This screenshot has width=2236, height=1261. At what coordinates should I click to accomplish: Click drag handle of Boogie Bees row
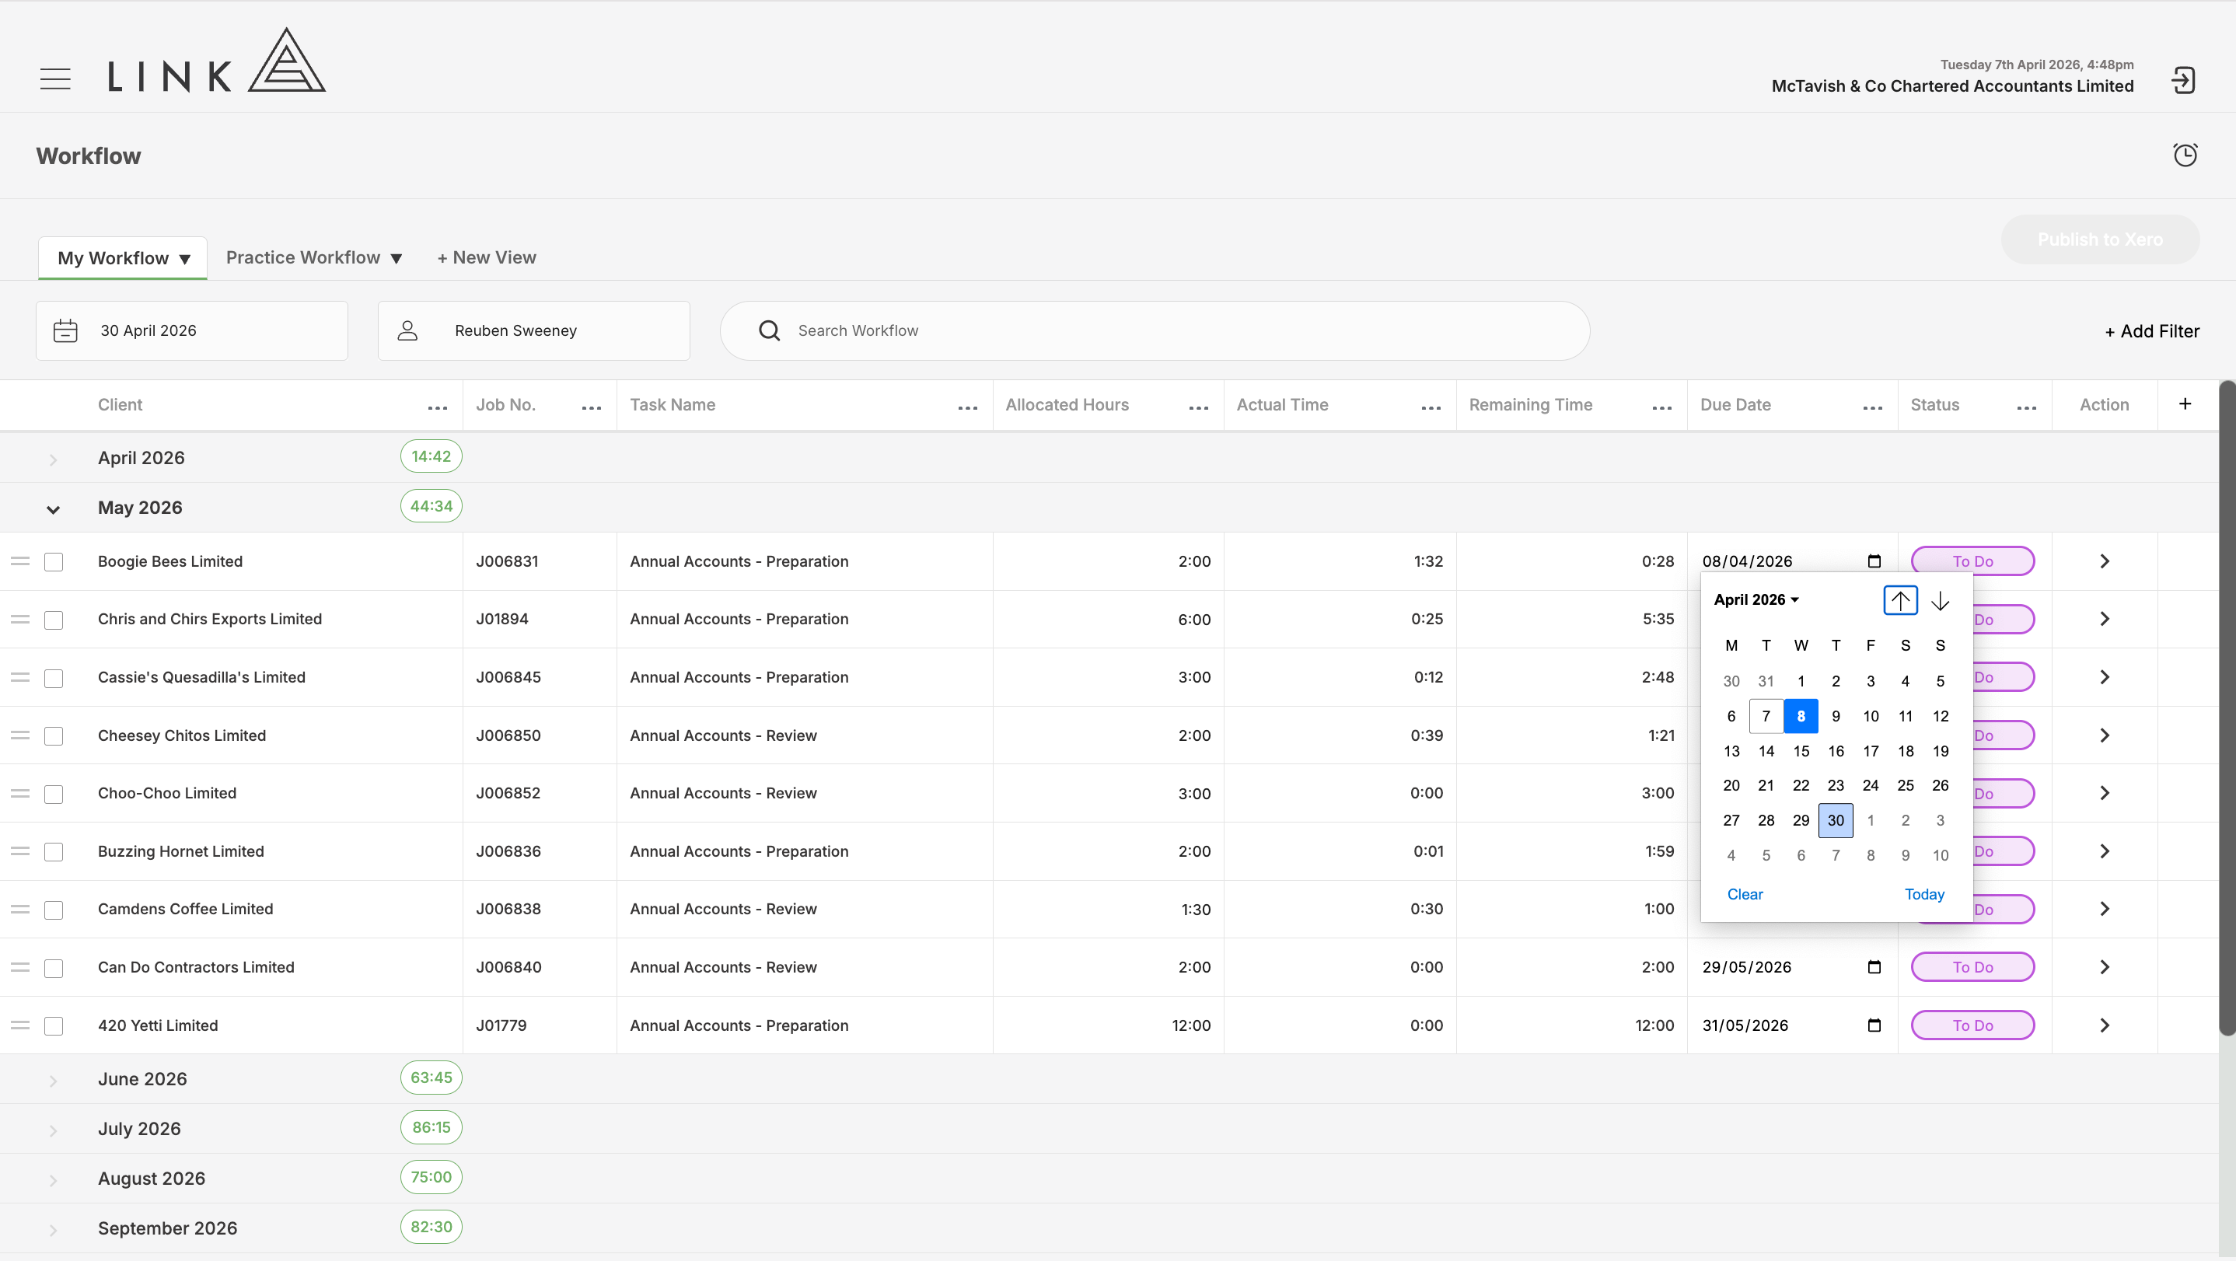pyautogui.click(x=20, y=561)
